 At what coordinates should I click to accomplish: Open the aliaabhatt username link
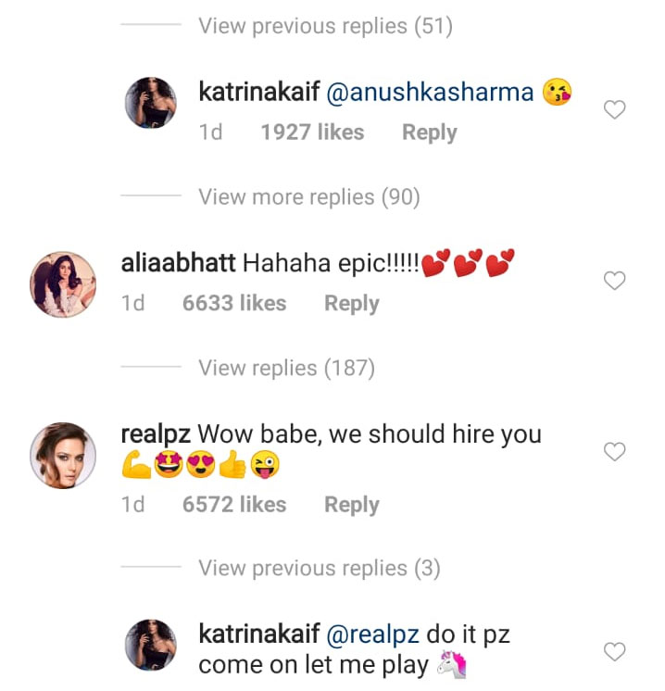pyautogui.click(x=178, y=263)
